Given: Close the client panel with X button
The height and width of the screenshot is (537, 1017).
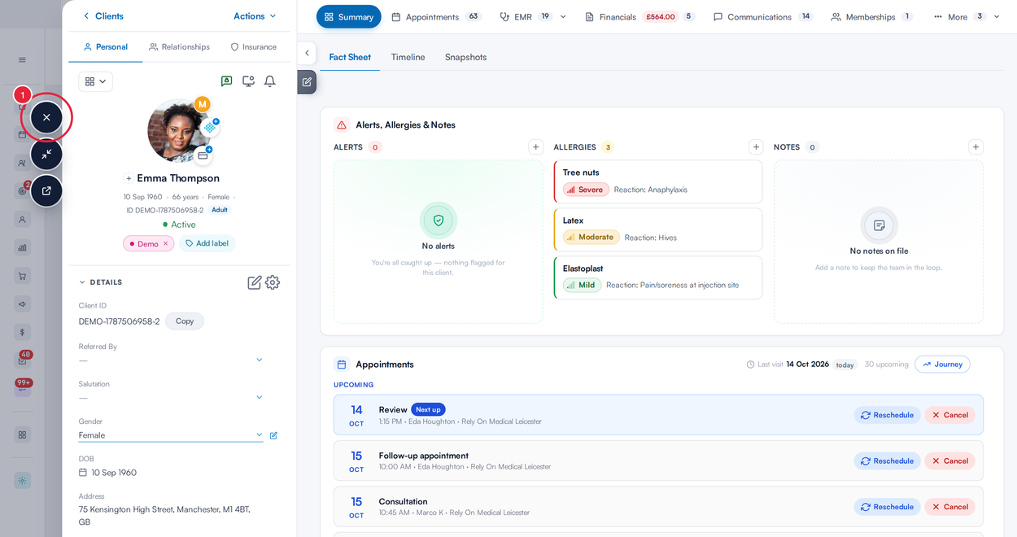Looking at the screenshot, I should [46, 117].
